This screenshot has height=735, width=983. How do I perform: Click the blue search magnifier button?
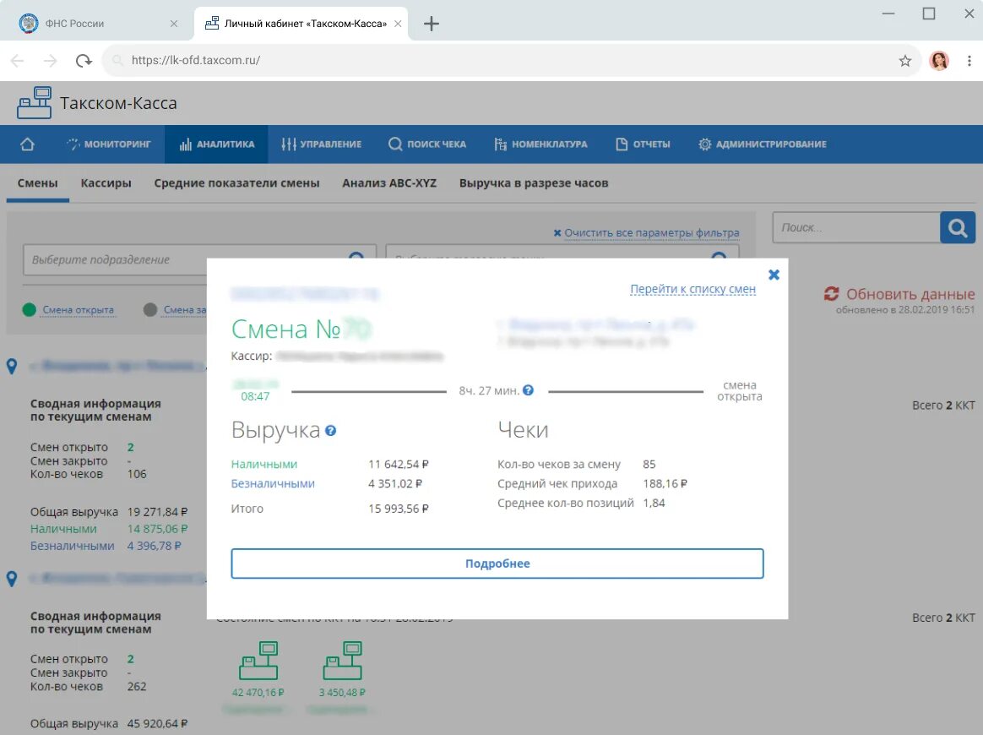coord(958,227)
